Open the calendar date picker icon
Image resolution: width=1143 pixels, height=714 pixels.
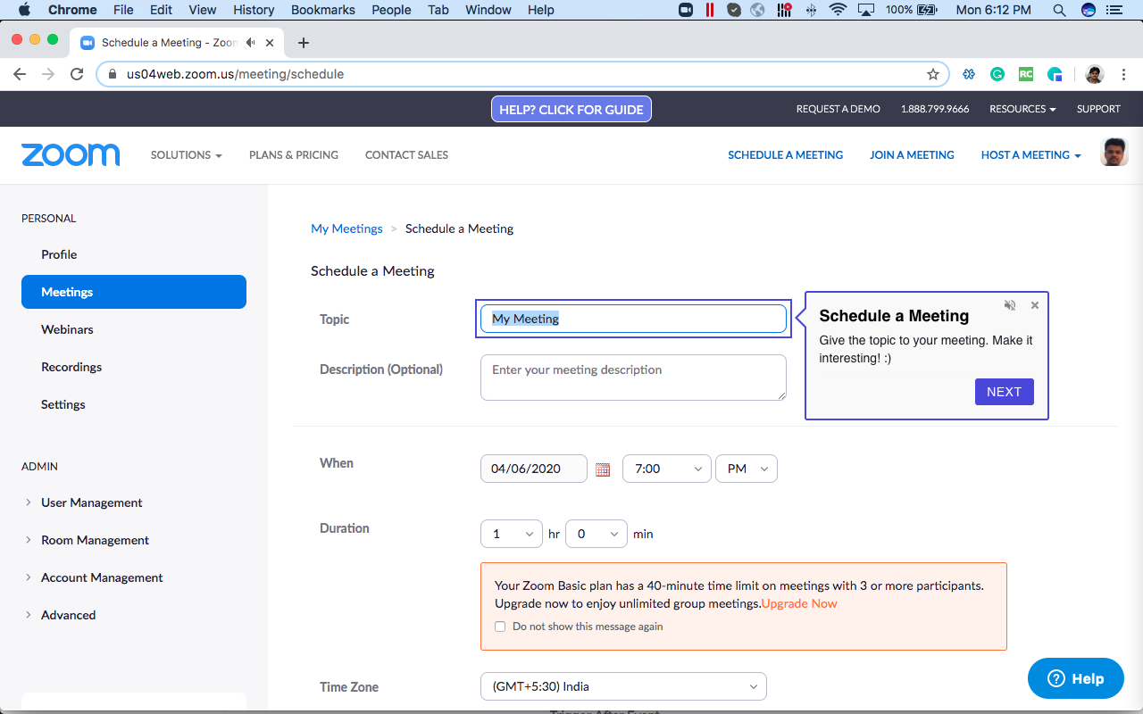[603, 469]
